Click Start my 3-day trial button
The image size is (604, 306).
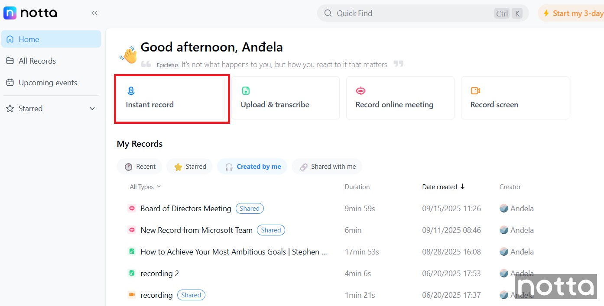(572, 13)
